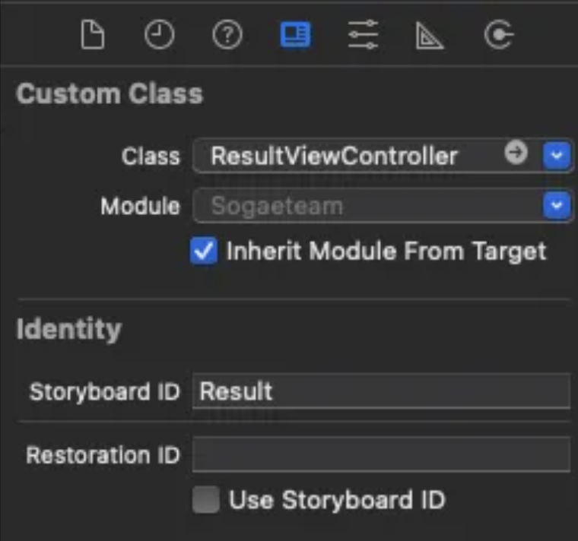Screen dimensions: 578x541
Task: Jump to ResultViewController class via arrow icon
Action: [516, 152]
